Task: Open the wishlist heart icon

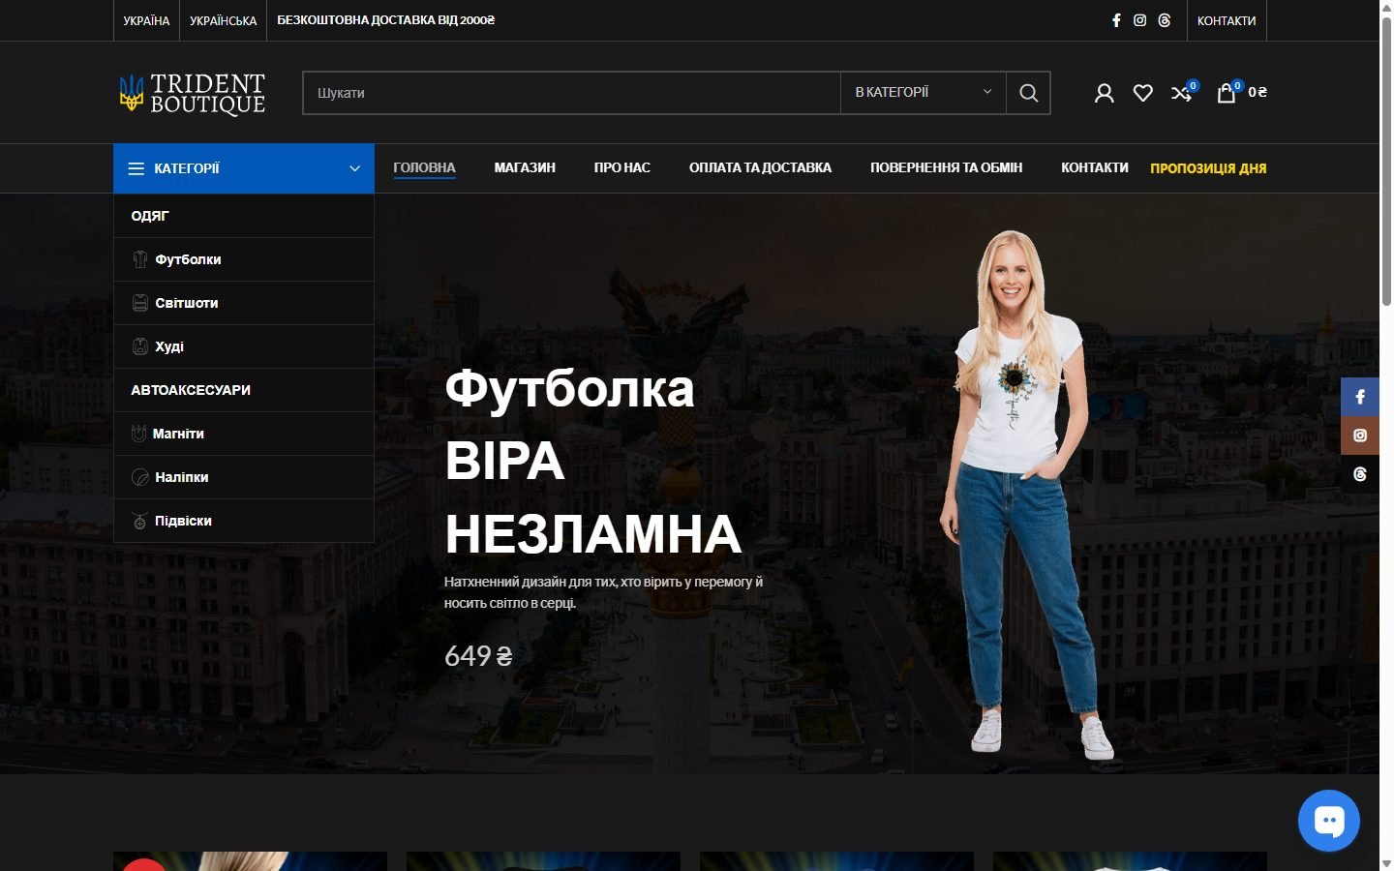Action: click(1143, 93)
